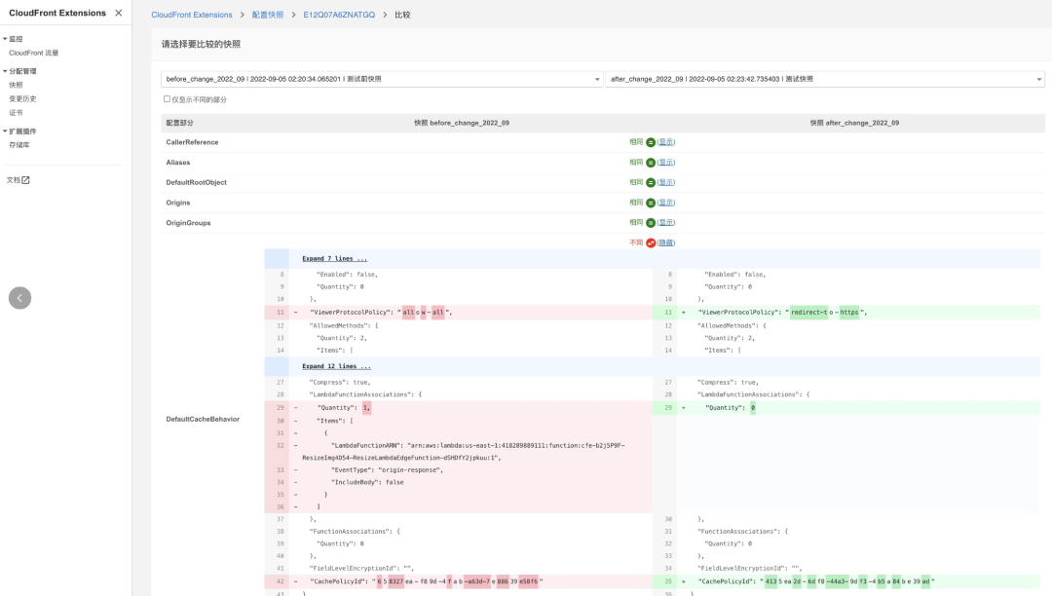This screenshot has width=1052, height=596.
Task: Click the circular back arrow button on the left
Action: 19,298
